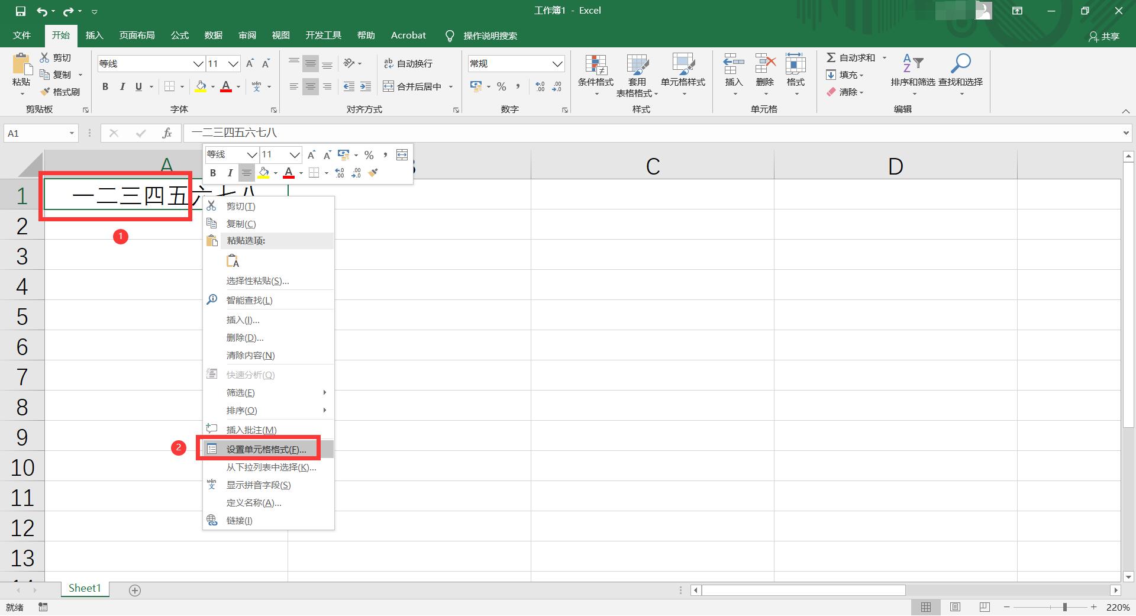Screen dimensions: 1136x616
Task: Toggle Italic in the ribbon font group
Action: (x=122, y=86)
